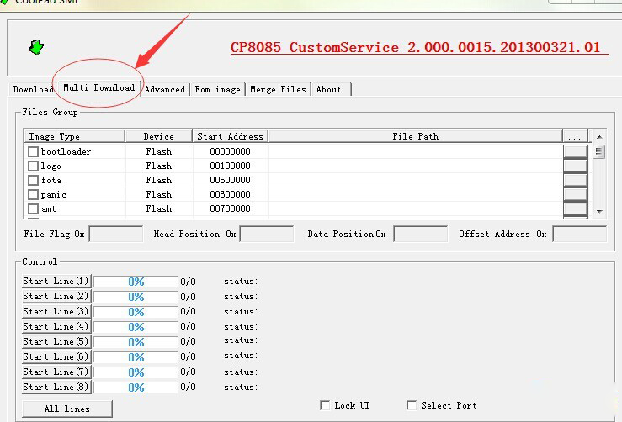The width and height of the screenshot is (622, 422).
Task: Tick the logo image checkbox
Action: click(x=34, y=166)
